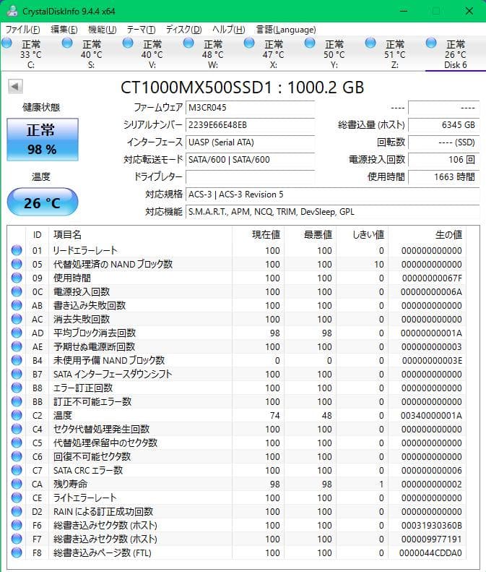Click the ファームウェア field M3CR045

click(x=251, y=108)
